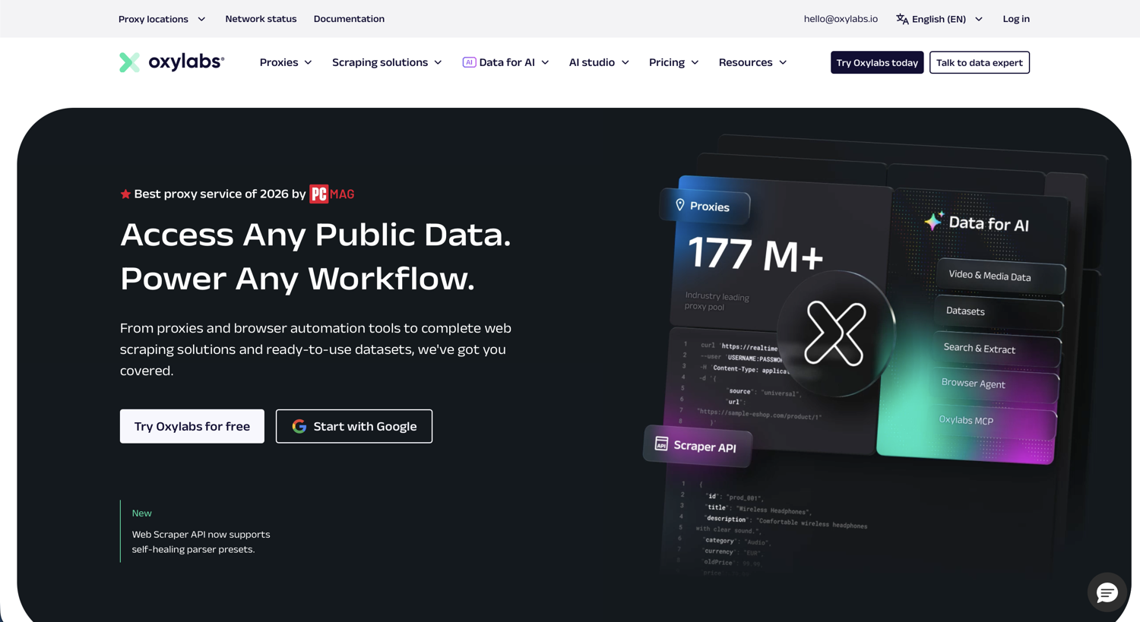The width and height of the screenshot is (1140, 622).
Task: Click the Proxies tag in hero graphic
Action: [x=705, y=206]
